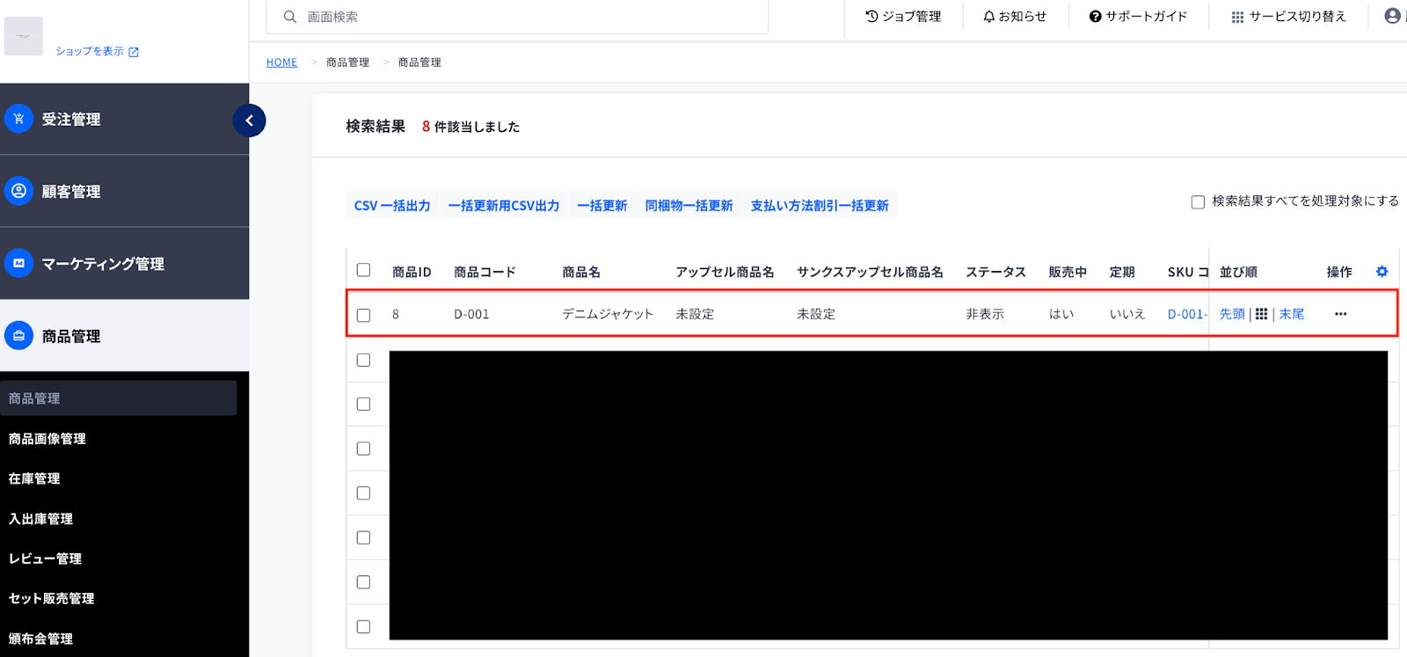
Task: Click the HOME breadcrumb link
Action: (281, 62)
